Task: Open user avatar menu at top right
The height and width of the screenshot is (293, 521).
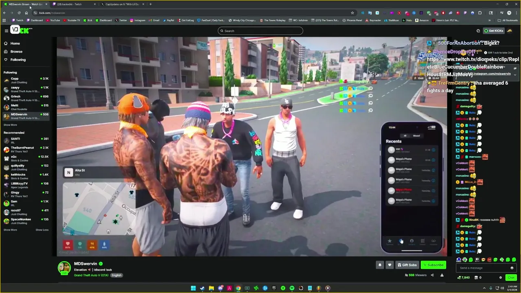Action: click(x=510, y=31)
